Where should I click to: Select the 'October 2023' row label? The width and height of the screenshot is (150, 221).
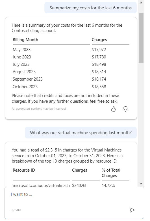coord(25,87)
